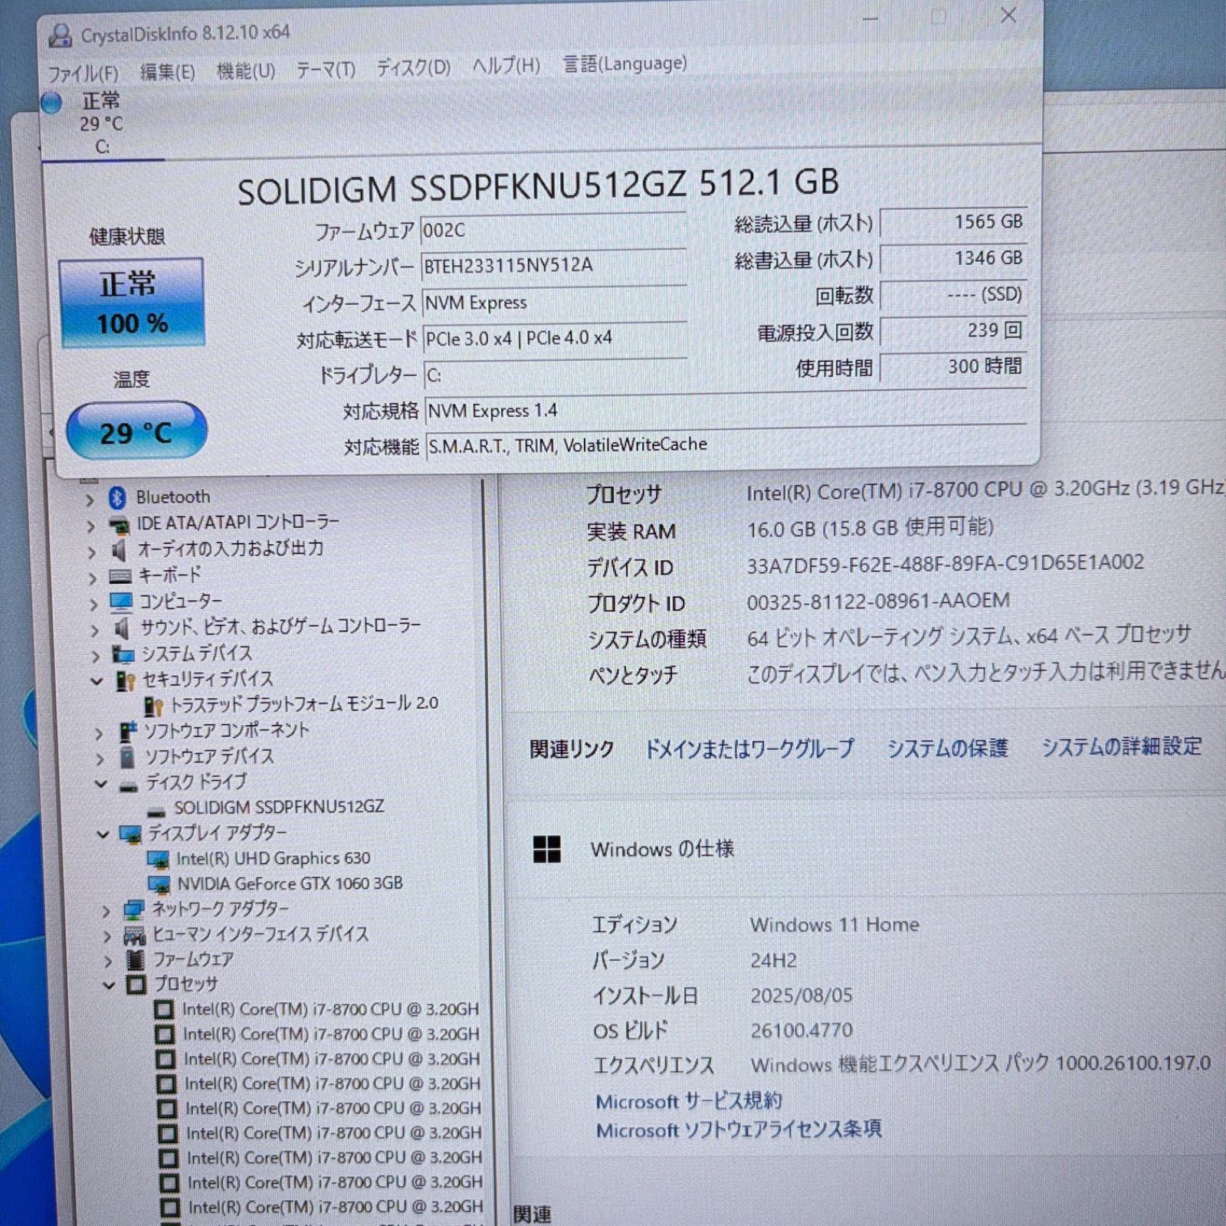Screen dimensions: 1226x1226
Task: Click the キーボード keyboard icon
Action: pos(120,576)
